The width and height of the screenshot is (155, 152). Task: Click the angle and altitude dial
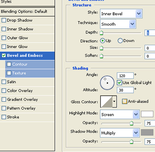click(x=107, y=83)
